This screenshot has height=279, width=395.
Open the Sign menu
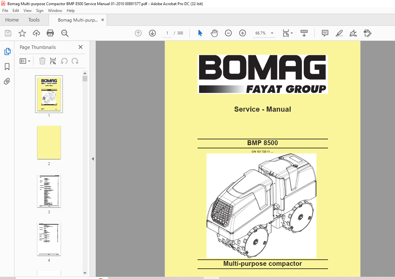point(40,11)
